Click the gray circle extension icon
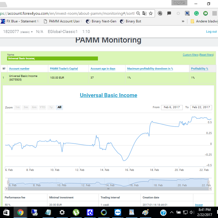The image size is (218, 218). click(178, 13)
